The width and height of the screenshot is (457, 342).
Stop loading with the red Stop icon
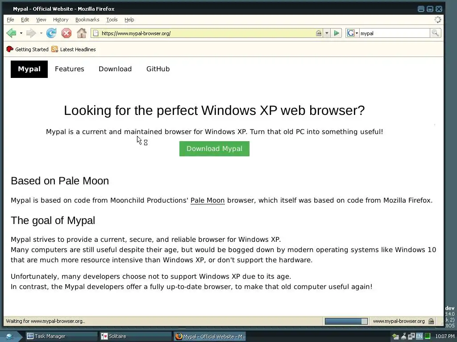point(66,33)
